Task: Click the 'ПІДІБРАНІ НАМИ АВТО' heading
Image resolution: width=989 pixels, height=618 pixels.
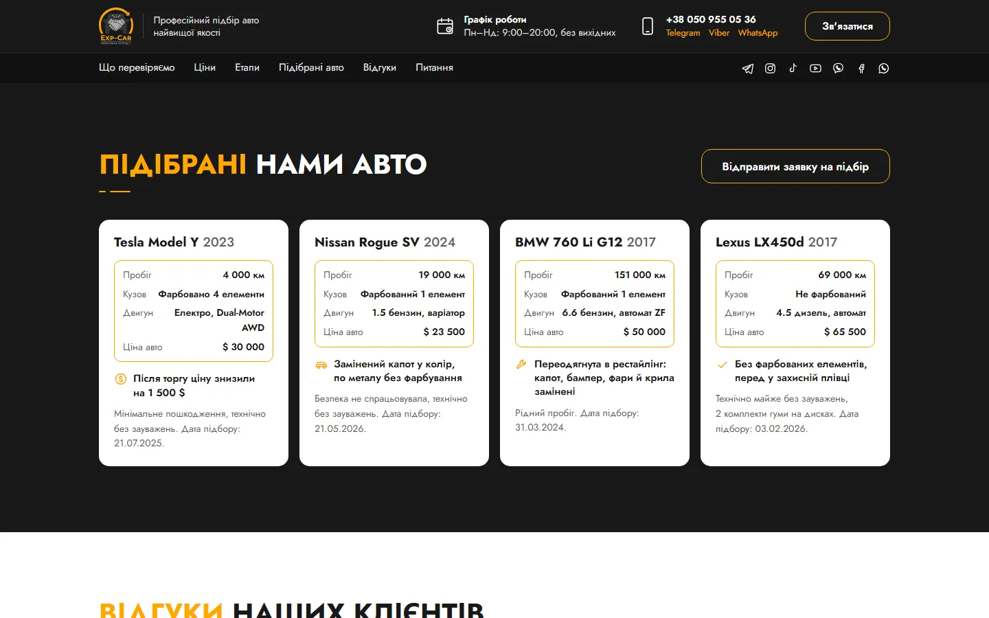Action: (263, 164)
